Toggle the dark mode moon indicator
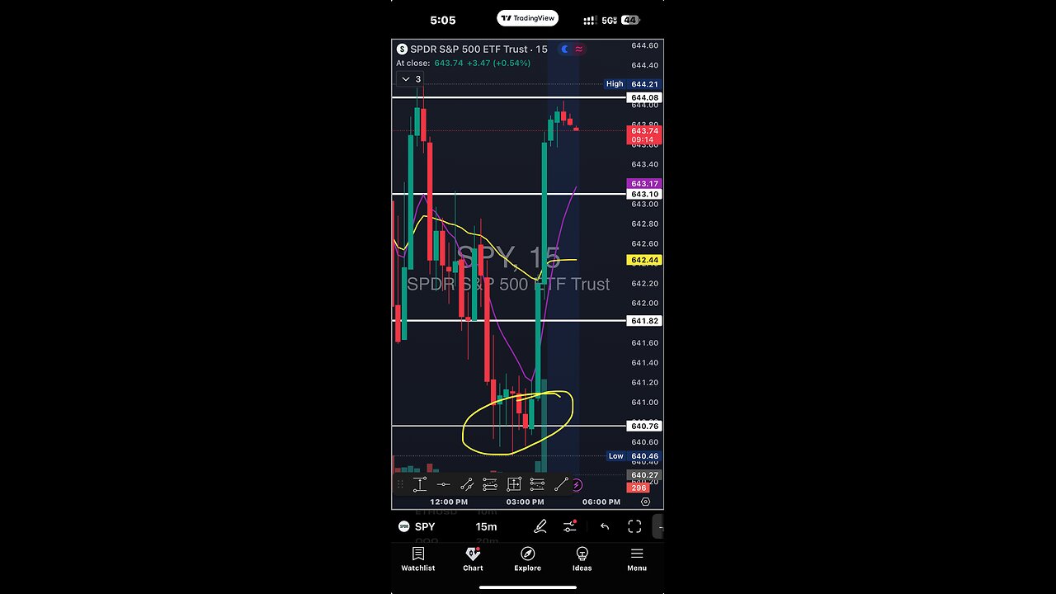This screenshot has height=594, width=1056. 565,49
